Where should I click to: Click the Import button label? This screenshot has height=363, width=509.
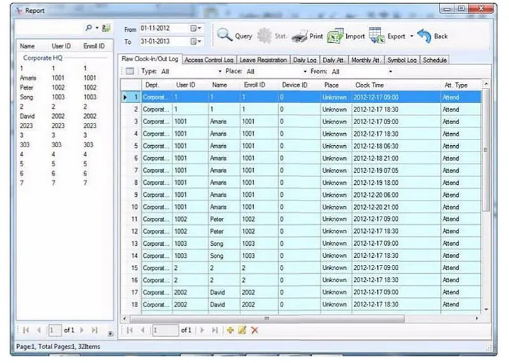(355, 36)
